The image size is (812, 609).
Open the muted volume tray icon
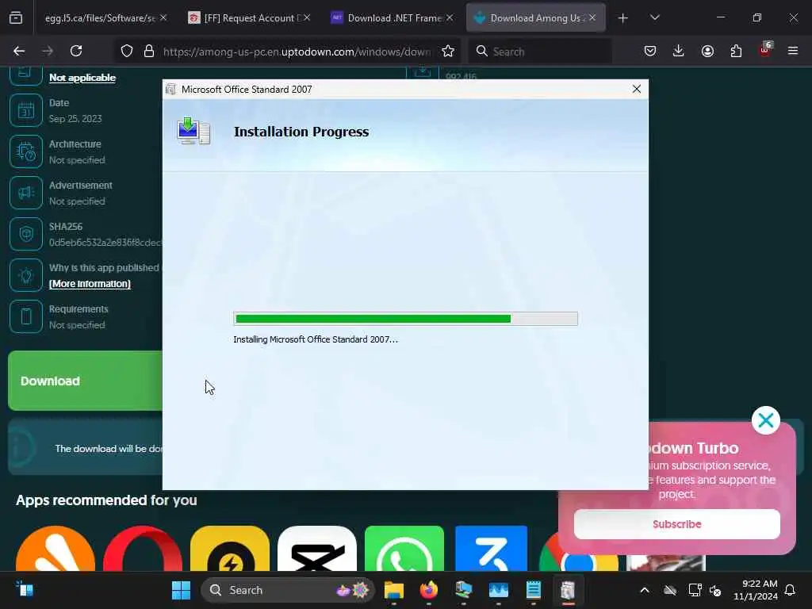pyautogui.click(x=715, y=590)
